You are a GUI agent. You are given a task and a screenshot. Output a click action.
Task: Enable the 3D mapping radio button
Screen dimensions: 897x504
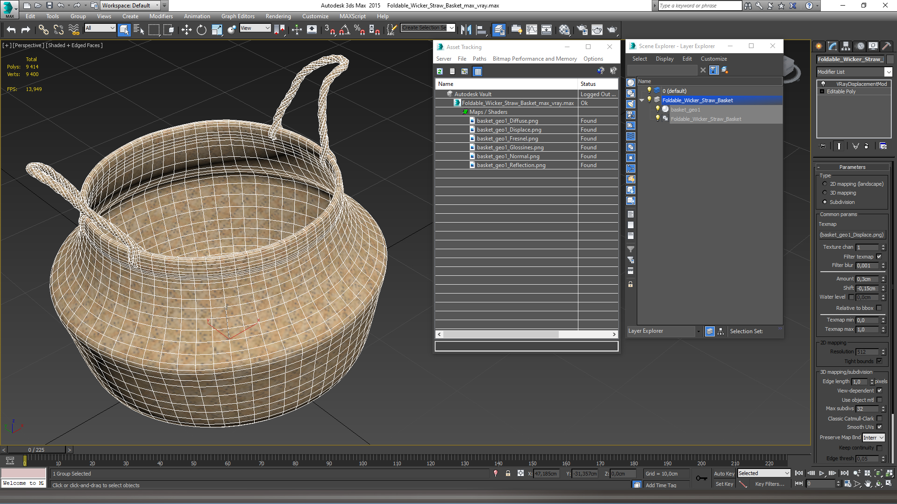[x=825, y=193]
